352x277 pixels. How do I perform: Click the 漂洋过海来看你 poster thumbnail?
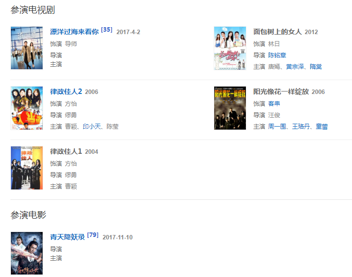[x=27, y=48]
